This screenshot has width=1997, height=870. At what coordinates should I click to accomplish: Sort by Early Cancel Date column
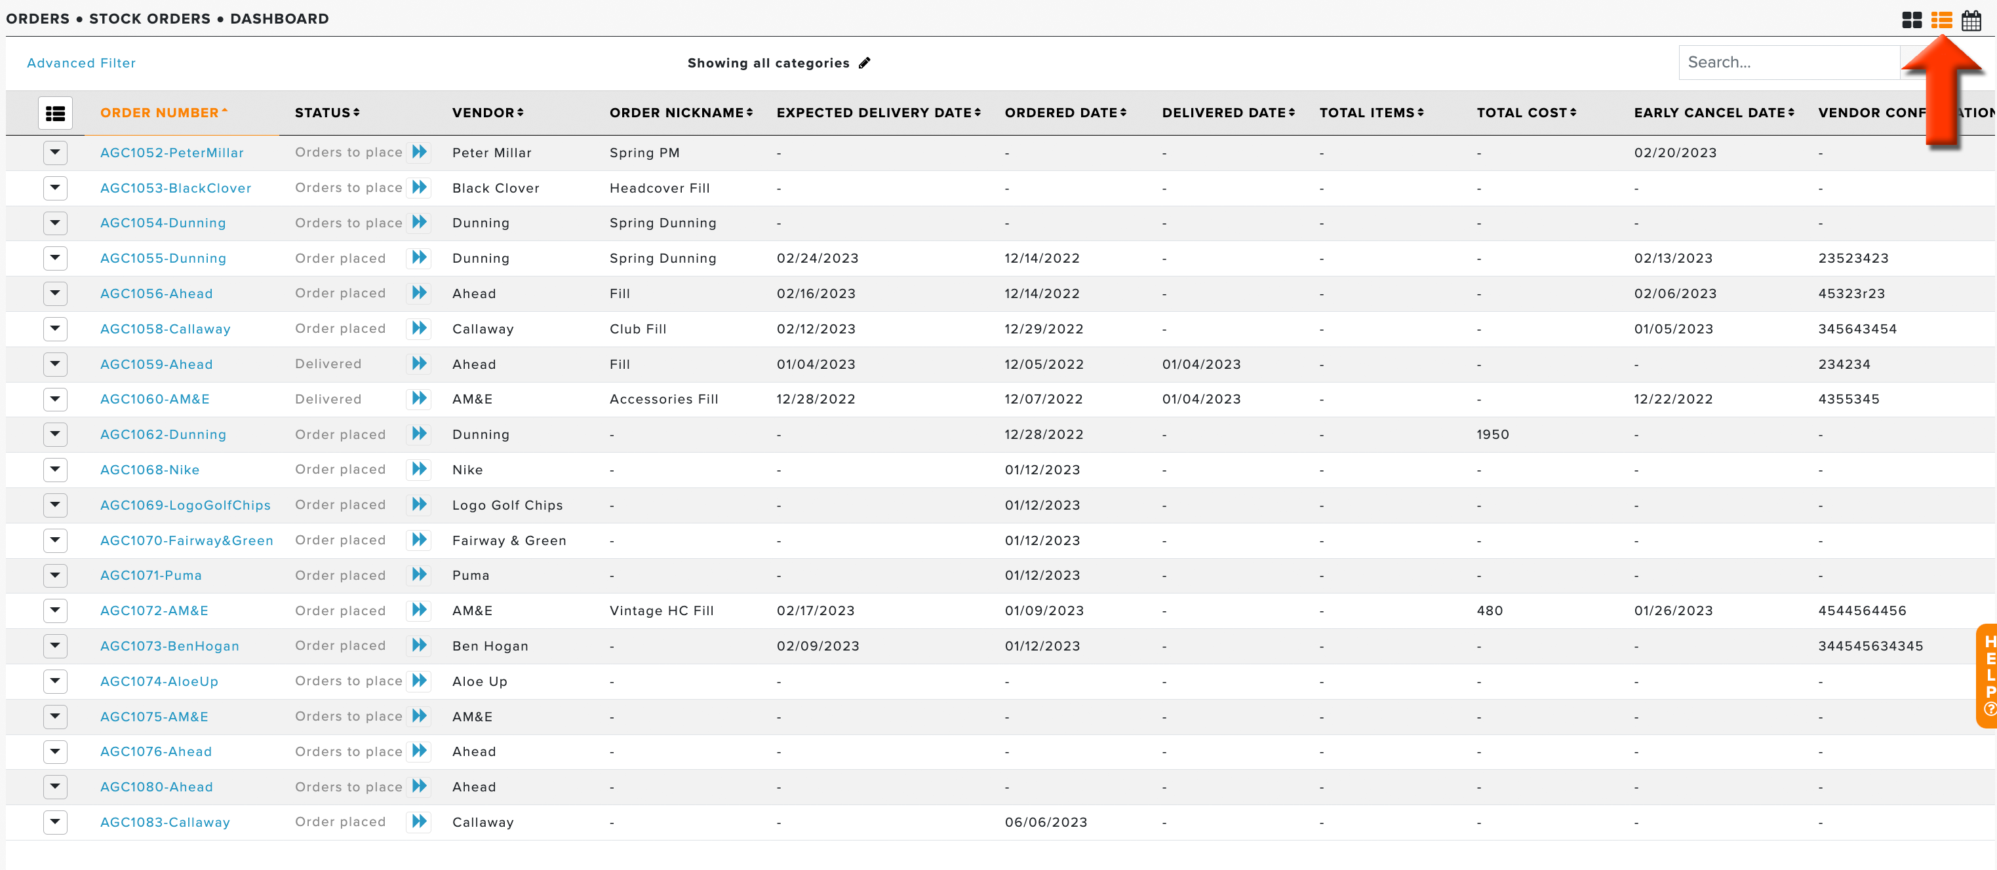tap(1715, 113)
